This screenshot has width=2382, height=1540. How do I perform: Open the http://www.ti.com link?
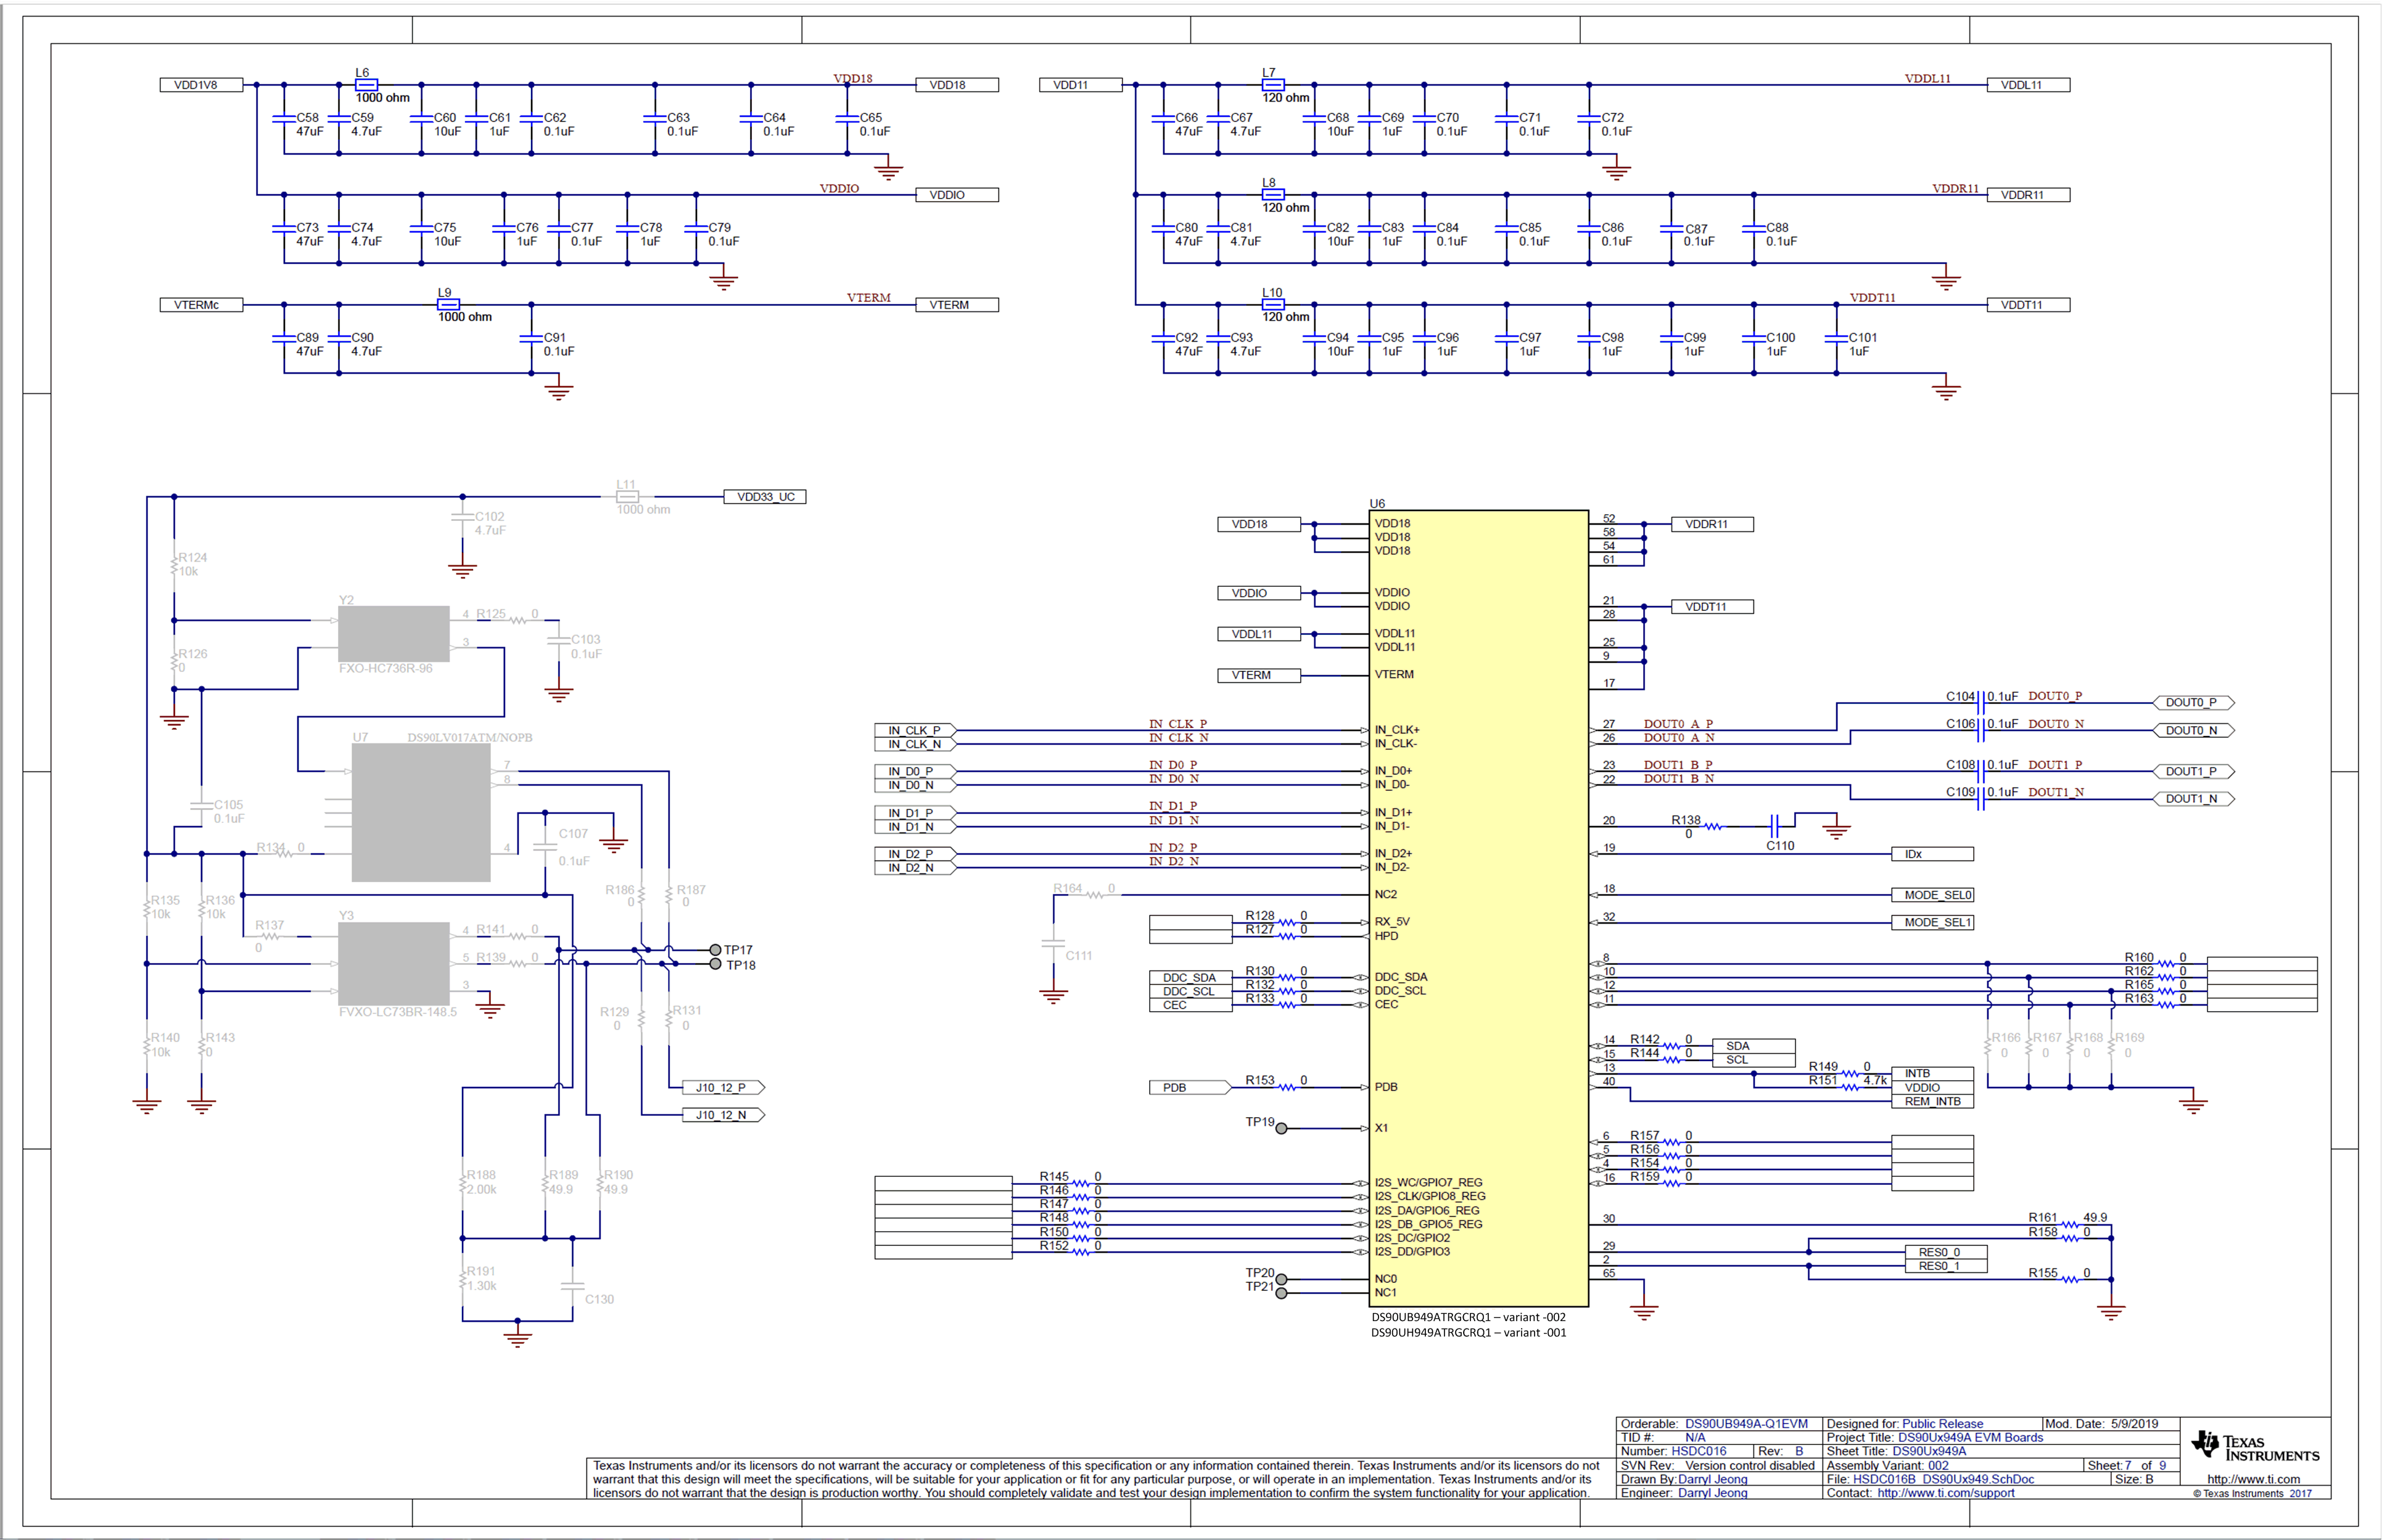[2253, 1479]
